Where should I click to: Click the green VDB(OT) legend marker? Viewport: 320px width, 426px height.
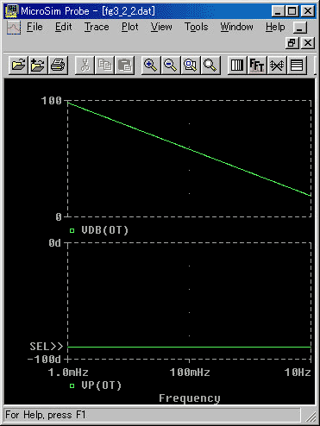click(x=72, y=230)
